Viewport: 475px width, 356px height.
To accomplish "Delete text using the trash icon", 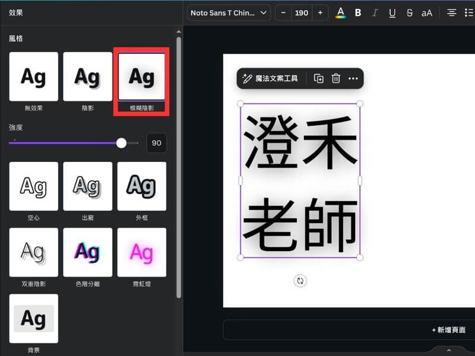I will coord(335,78).
